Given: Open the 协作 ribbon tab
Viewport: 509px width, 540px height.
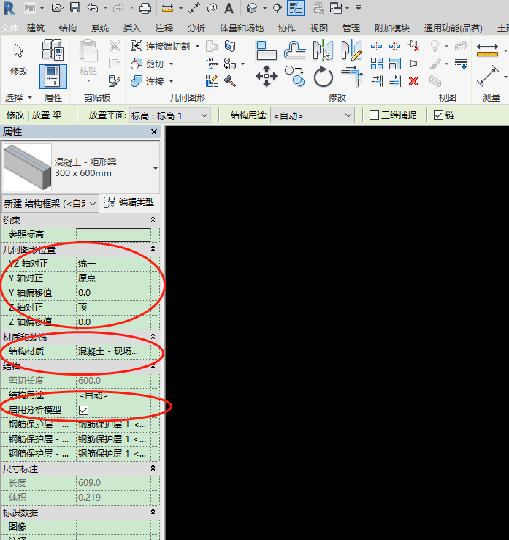Looking at the screenshot, I should [x=287, y=28].
